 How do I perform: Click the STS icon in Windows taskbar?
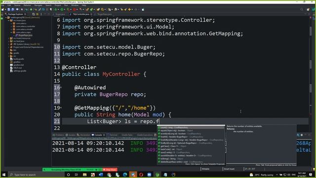pyautogui.click(x=158, y=175)
